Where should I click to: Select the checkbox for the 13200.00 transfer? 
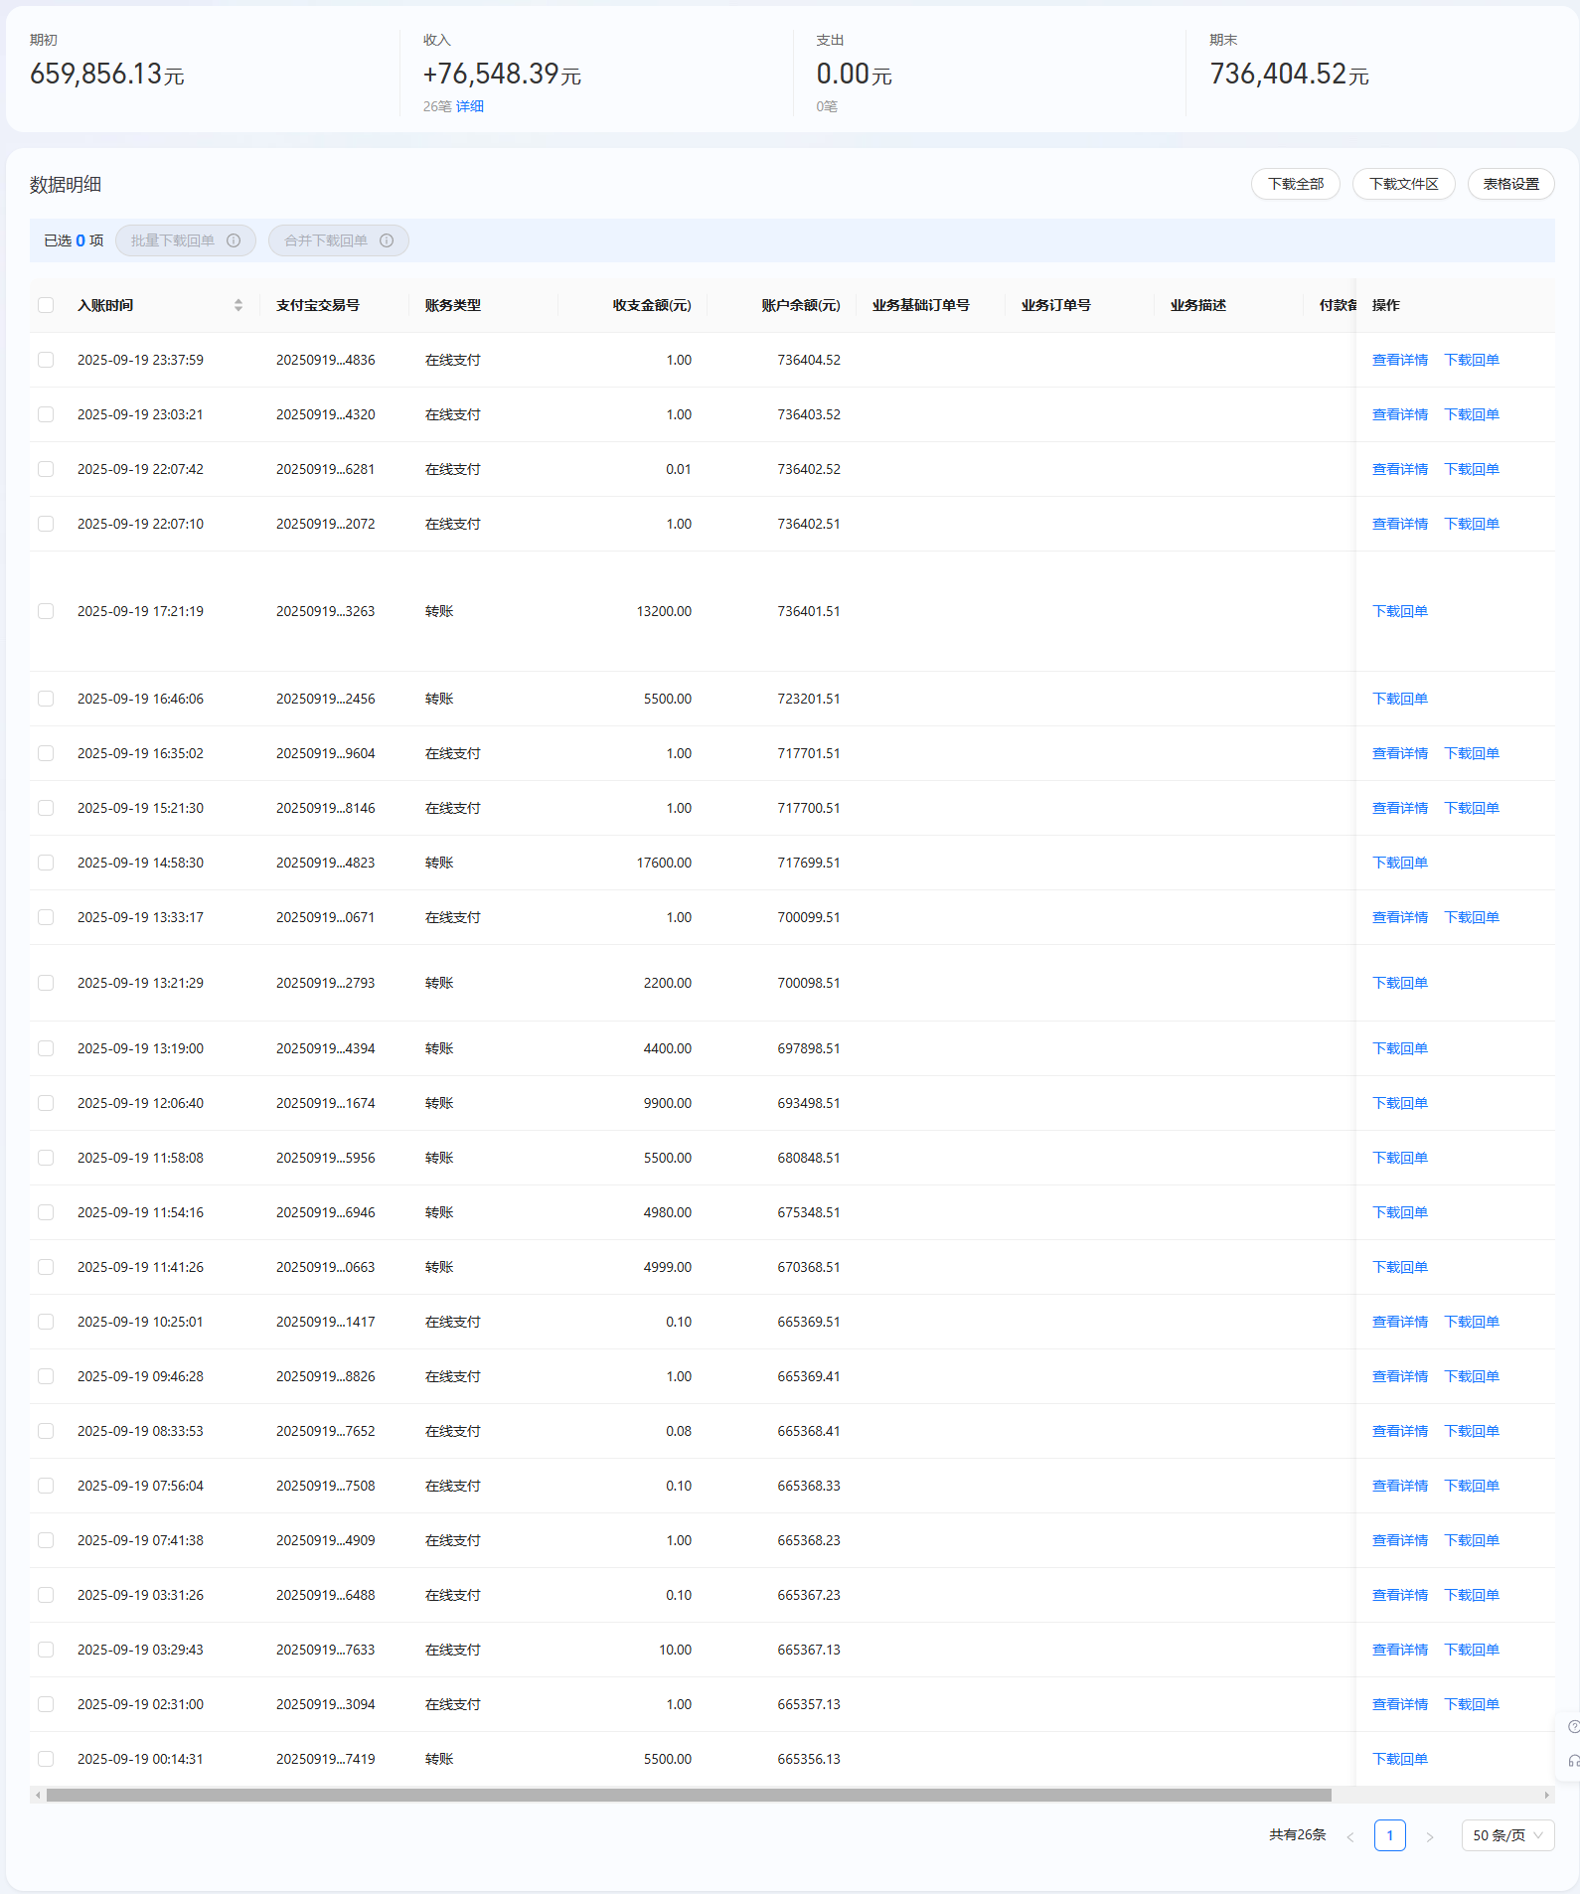(46, 611)
